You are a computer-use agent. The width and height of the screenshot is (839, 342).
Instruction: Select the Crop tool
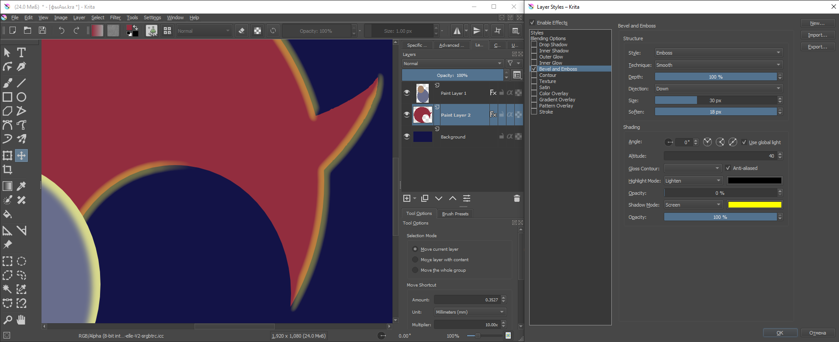pos(7,169)
